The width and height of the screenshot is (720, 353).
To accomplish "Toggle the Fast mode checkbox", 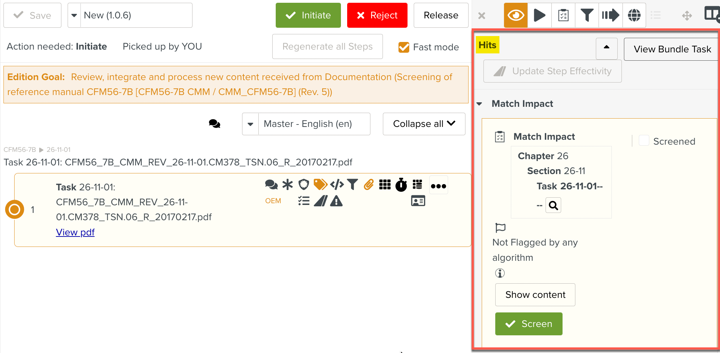I will pos(404,47).
